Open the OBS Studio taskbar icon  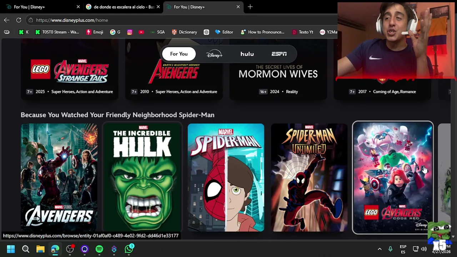70,249
